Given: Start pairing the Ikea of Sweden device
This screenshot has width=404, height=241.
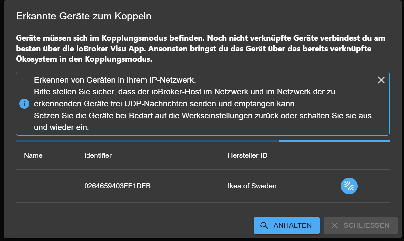Looking at the screenshot, I should pos(349,186).
